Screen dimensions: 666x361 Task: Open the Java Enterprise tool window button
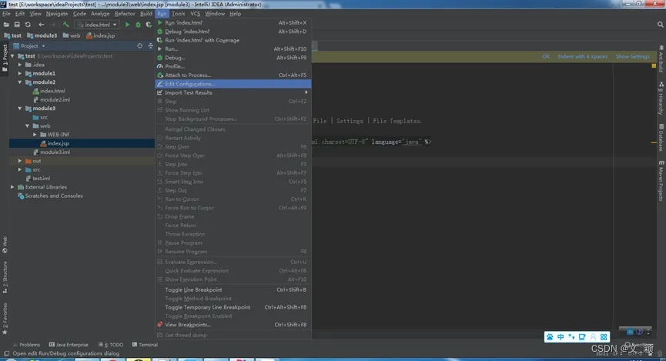[69, 345]
